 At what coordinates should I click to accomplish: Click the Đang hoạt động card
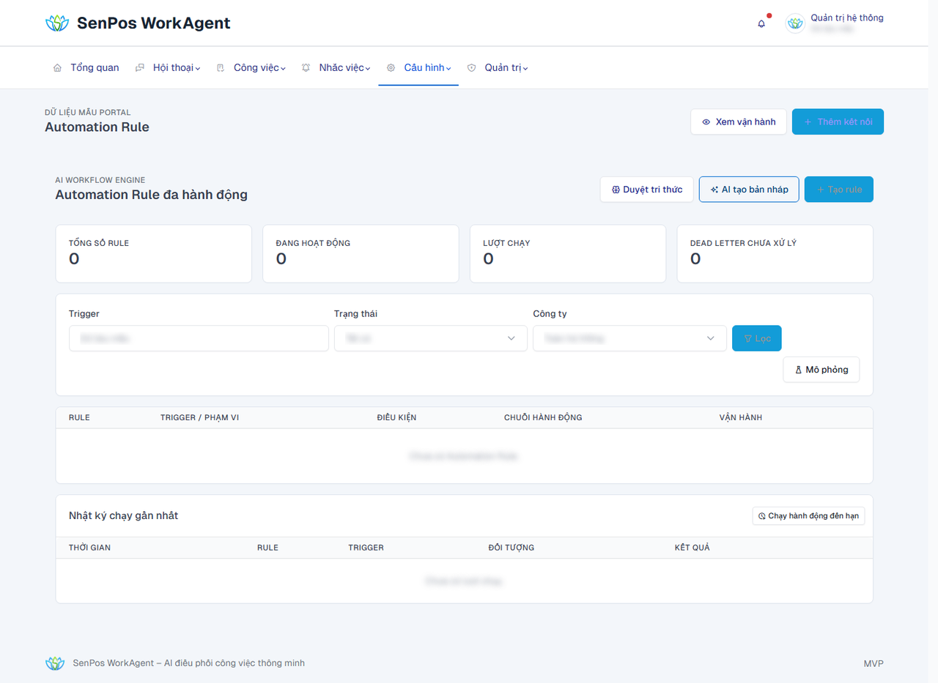(x=361, y=253)
